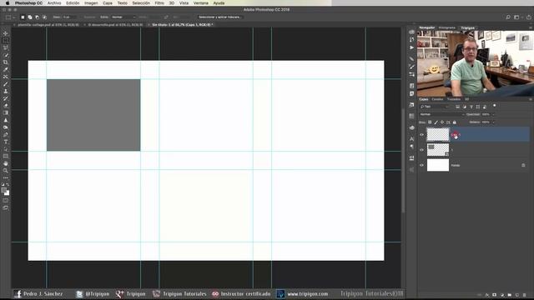Toggle lock image pixels brush icon

coord(436,122)
